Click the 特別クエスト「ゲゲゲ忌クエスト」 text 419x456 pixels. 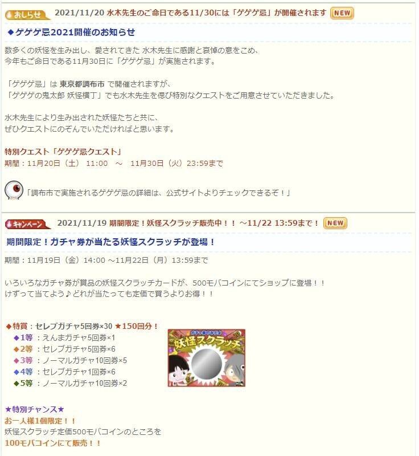click(x=63, y=152)
